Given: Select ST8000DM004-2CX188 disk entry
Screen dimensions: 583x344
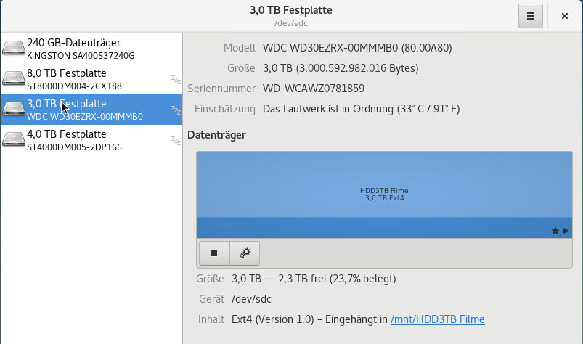Looking at the screenshot, I should click(x=91, y=79).
